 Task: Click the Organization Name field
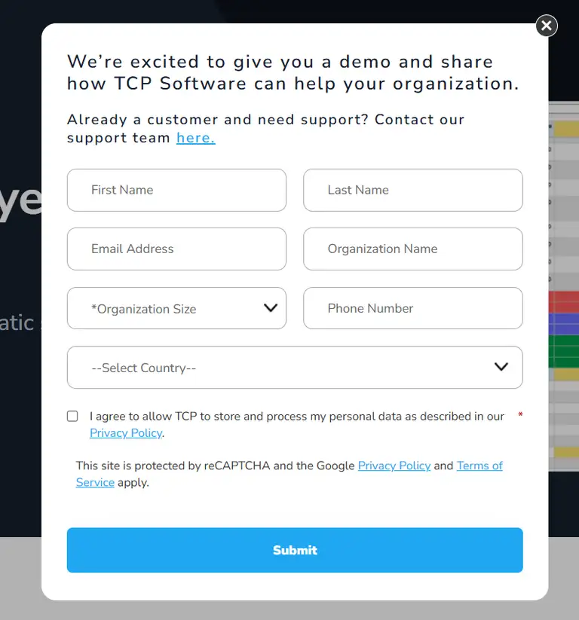click(x=412, y=249)
